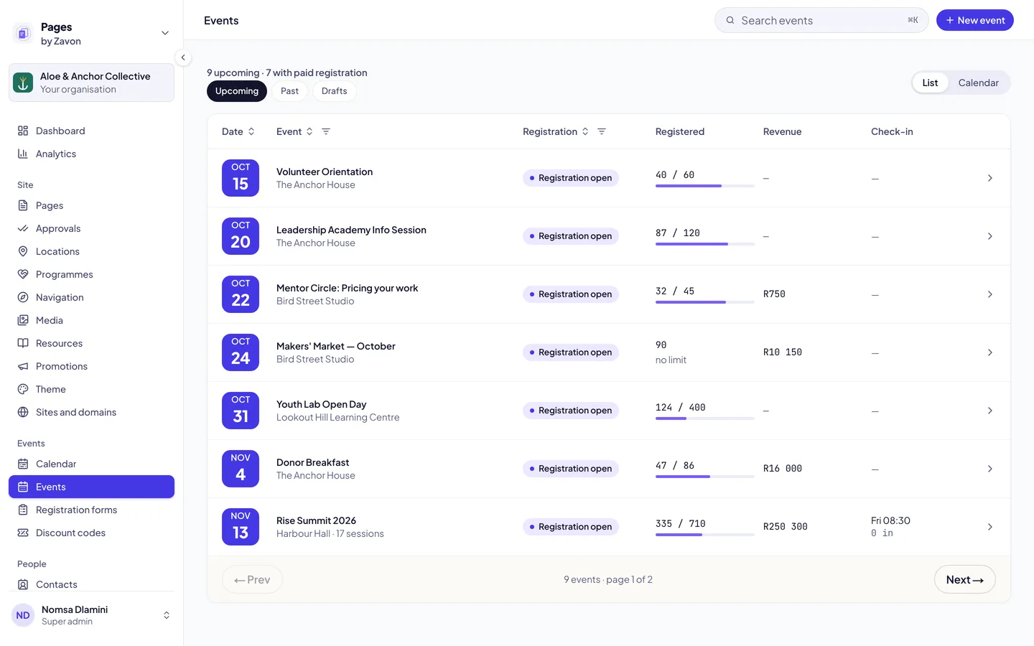Viewport: 1034px width, 646px height.
Task: Select the Aloe & Anchor Collective organisation card
Action: pos(92,83)
